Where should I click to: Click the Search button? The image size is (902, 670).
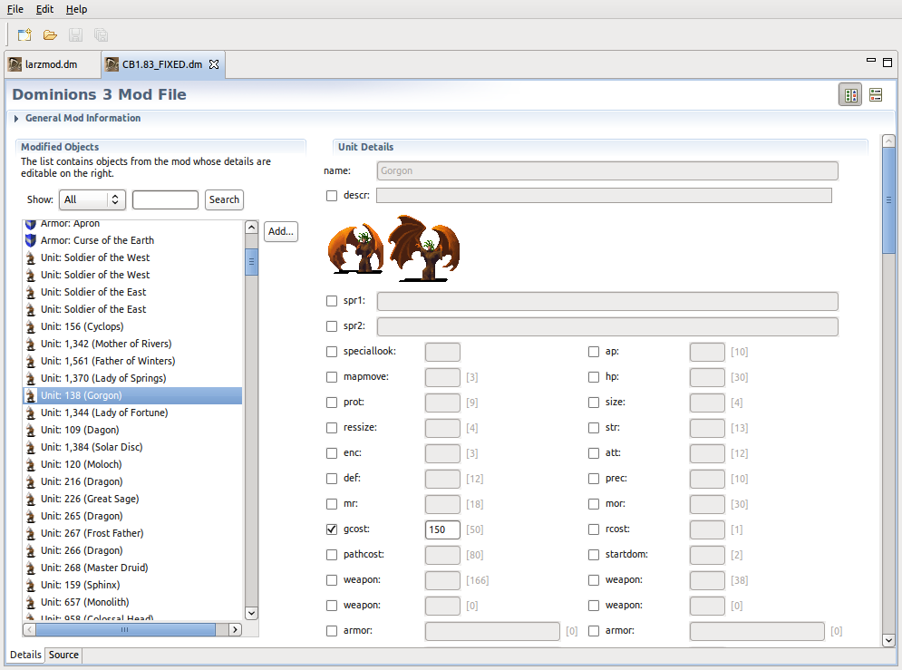224,199
